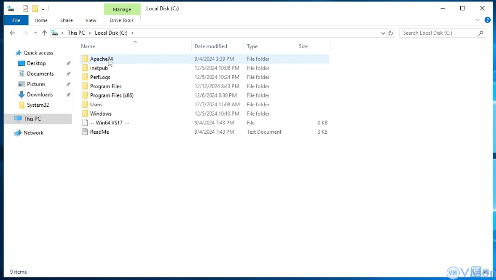
Task: Click This PC in the address breadcrumb
Action: click(76, 33)
